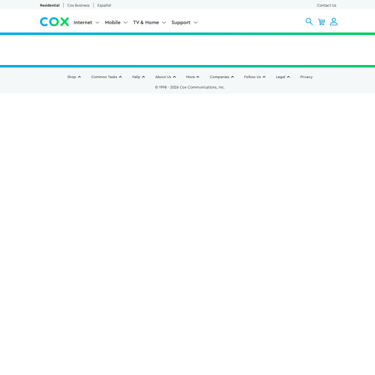Screen dimensions: 375x375
Task: Click the Cox logo
Action: click(x=54, y=22)
